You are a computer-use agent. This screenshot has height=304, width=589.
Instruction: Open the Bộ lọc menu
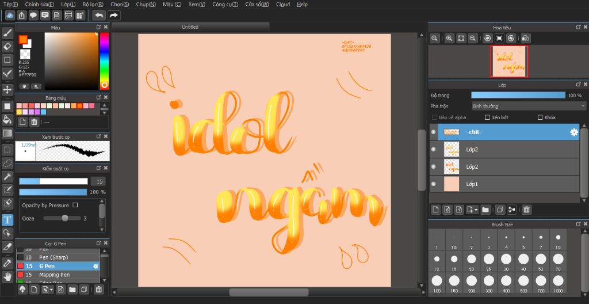point(93,5)
